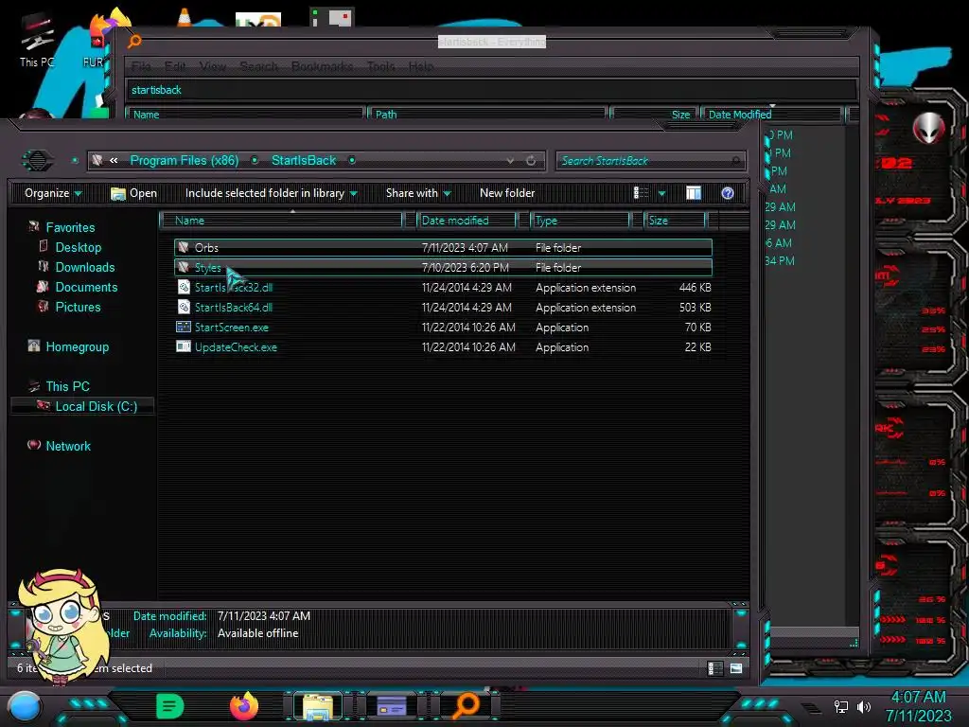Refresh the StartIsBack folder
The width and height of the screenshot is (969, 727).
531,161
